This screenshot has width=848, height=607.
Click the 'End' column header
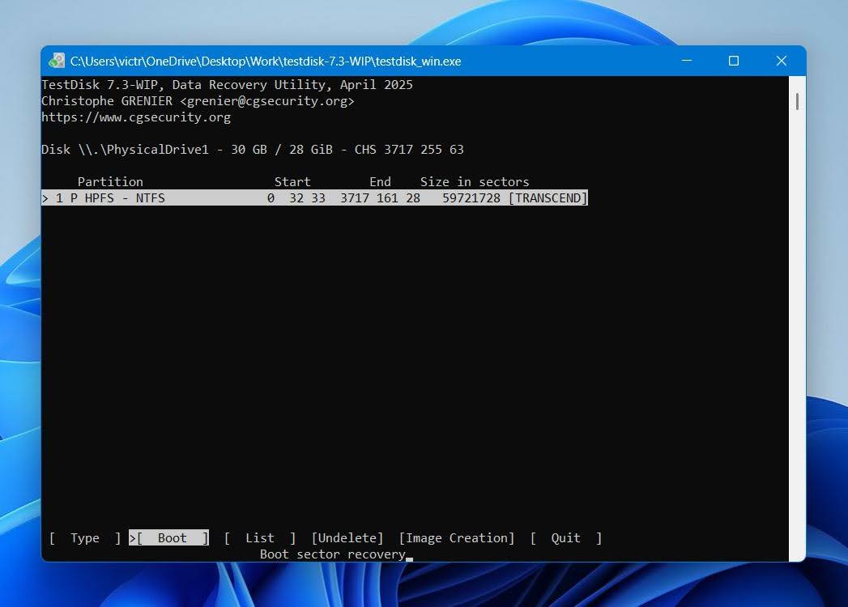380,181
